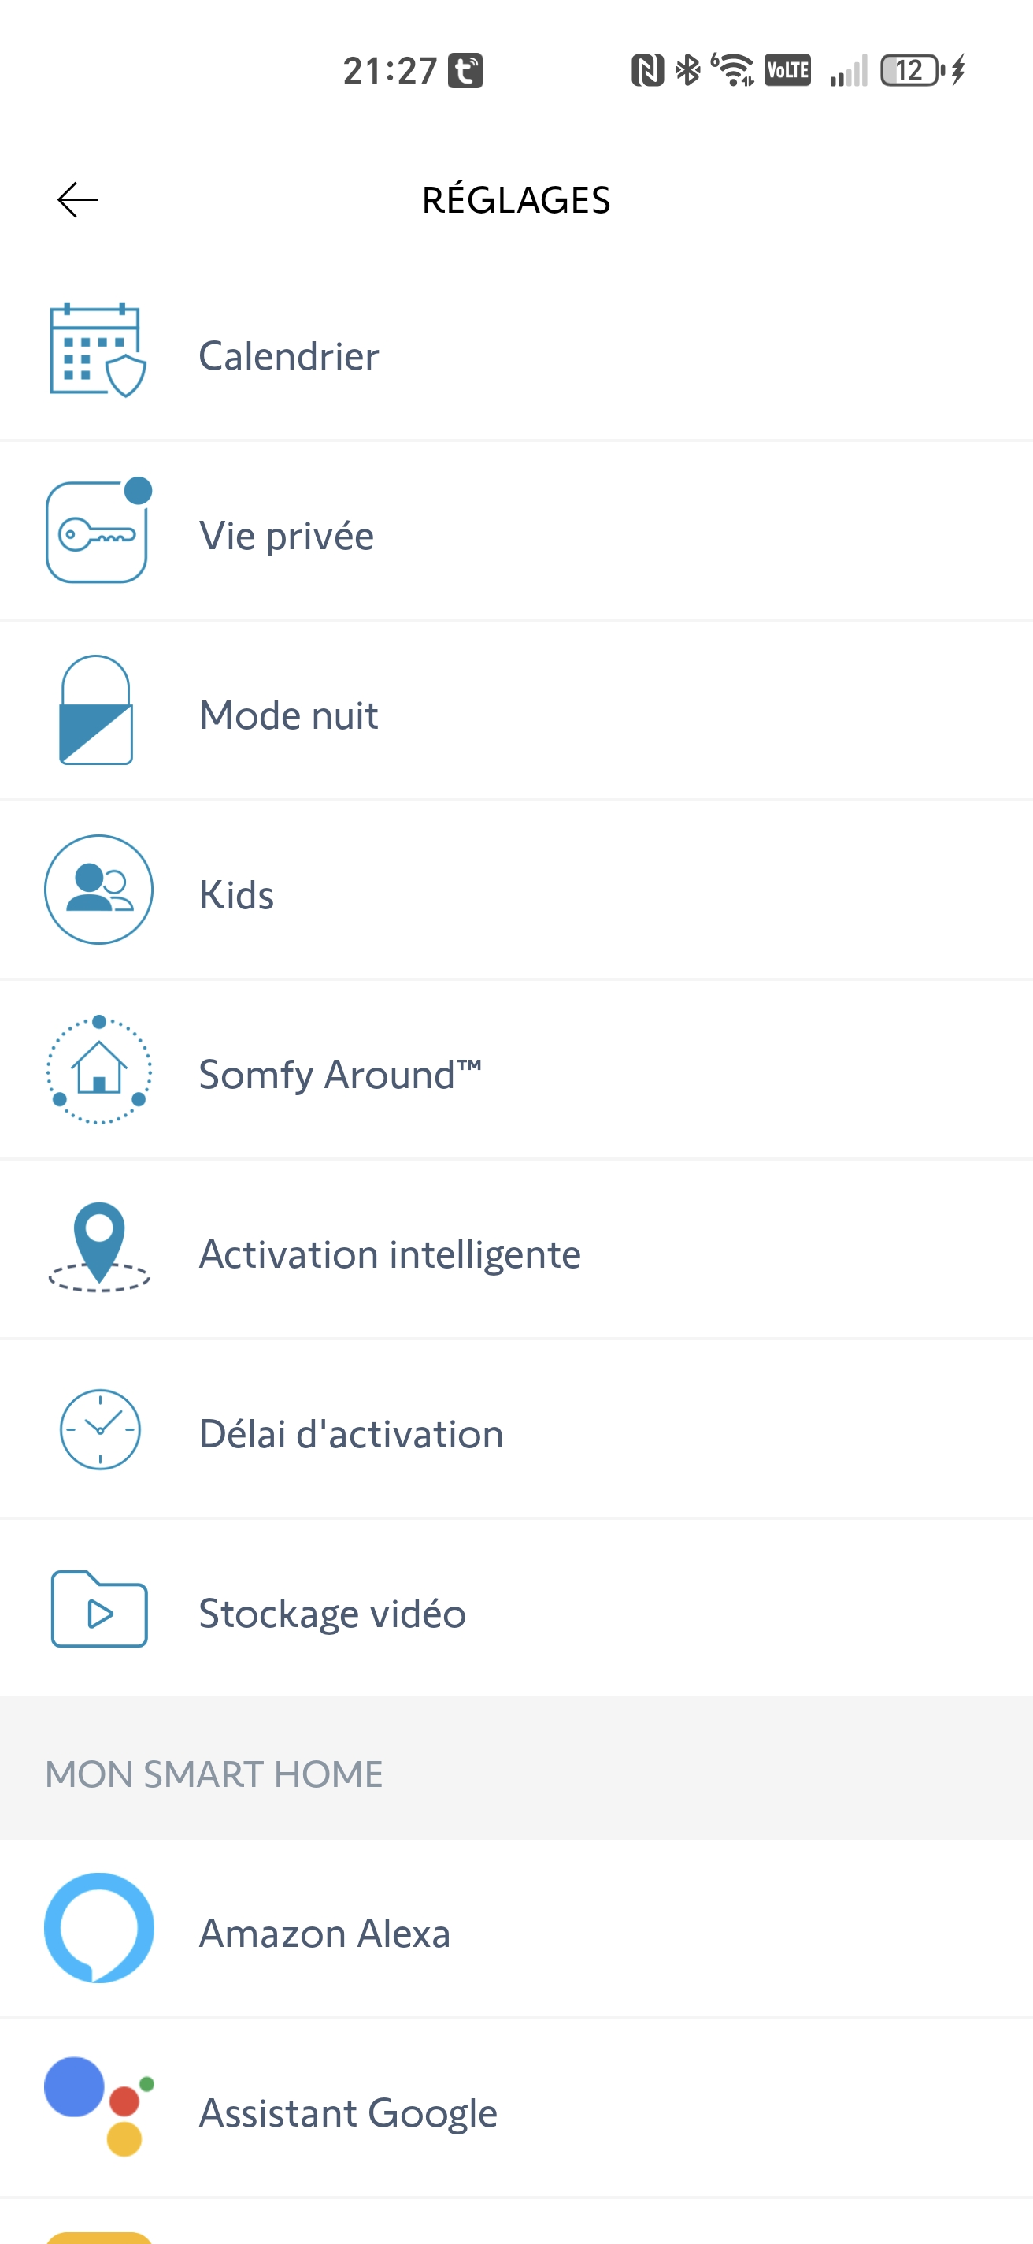The width and height of the screenshot is (1033, 2244).
Task: Tap the Calendrier calendar-shield icon
Action: pyautogui.click(x=98, y=350)
